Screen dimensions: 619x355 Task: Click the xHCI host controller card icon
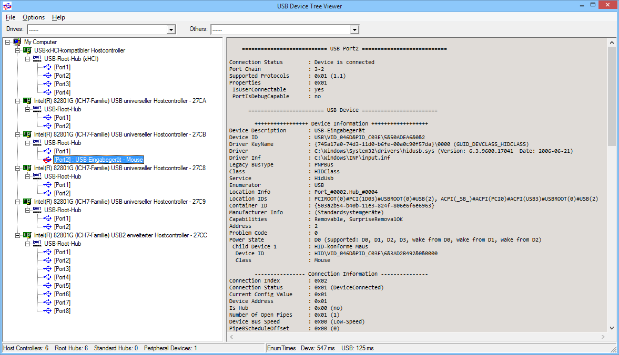tap(27, 50)
